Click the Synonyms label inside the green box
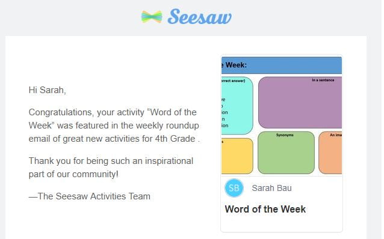384x239 pixels. click(x=285, y=135)
